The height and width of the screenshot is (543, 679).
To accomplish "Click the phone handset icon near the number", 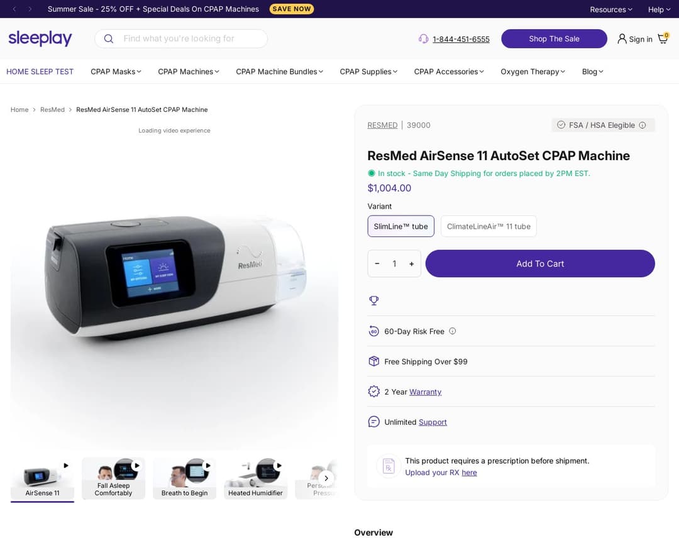I will point(424,39).
